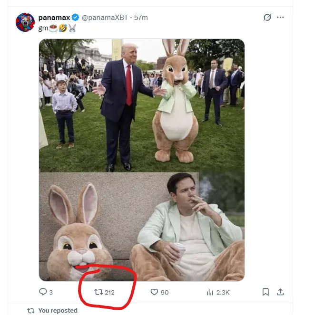Toggle the repost arrows icon
This screenshot has width=314, height=315.
click(98, 292)
